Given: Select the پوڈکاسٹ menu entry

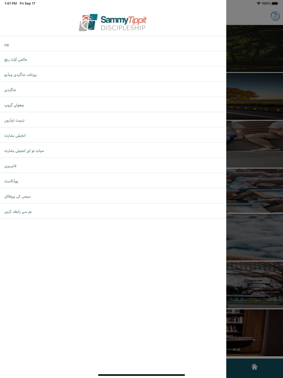Looking at the screenshot, I should click(113, 181).
